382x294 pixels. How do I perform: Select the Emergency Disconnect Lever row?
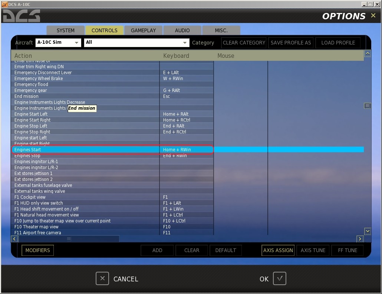click(112, 73)
